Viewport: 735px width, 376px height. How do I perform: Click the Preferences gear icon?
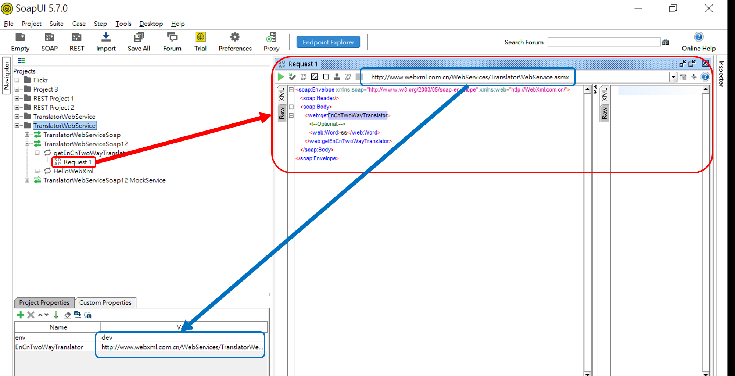[x=235, y=42]
